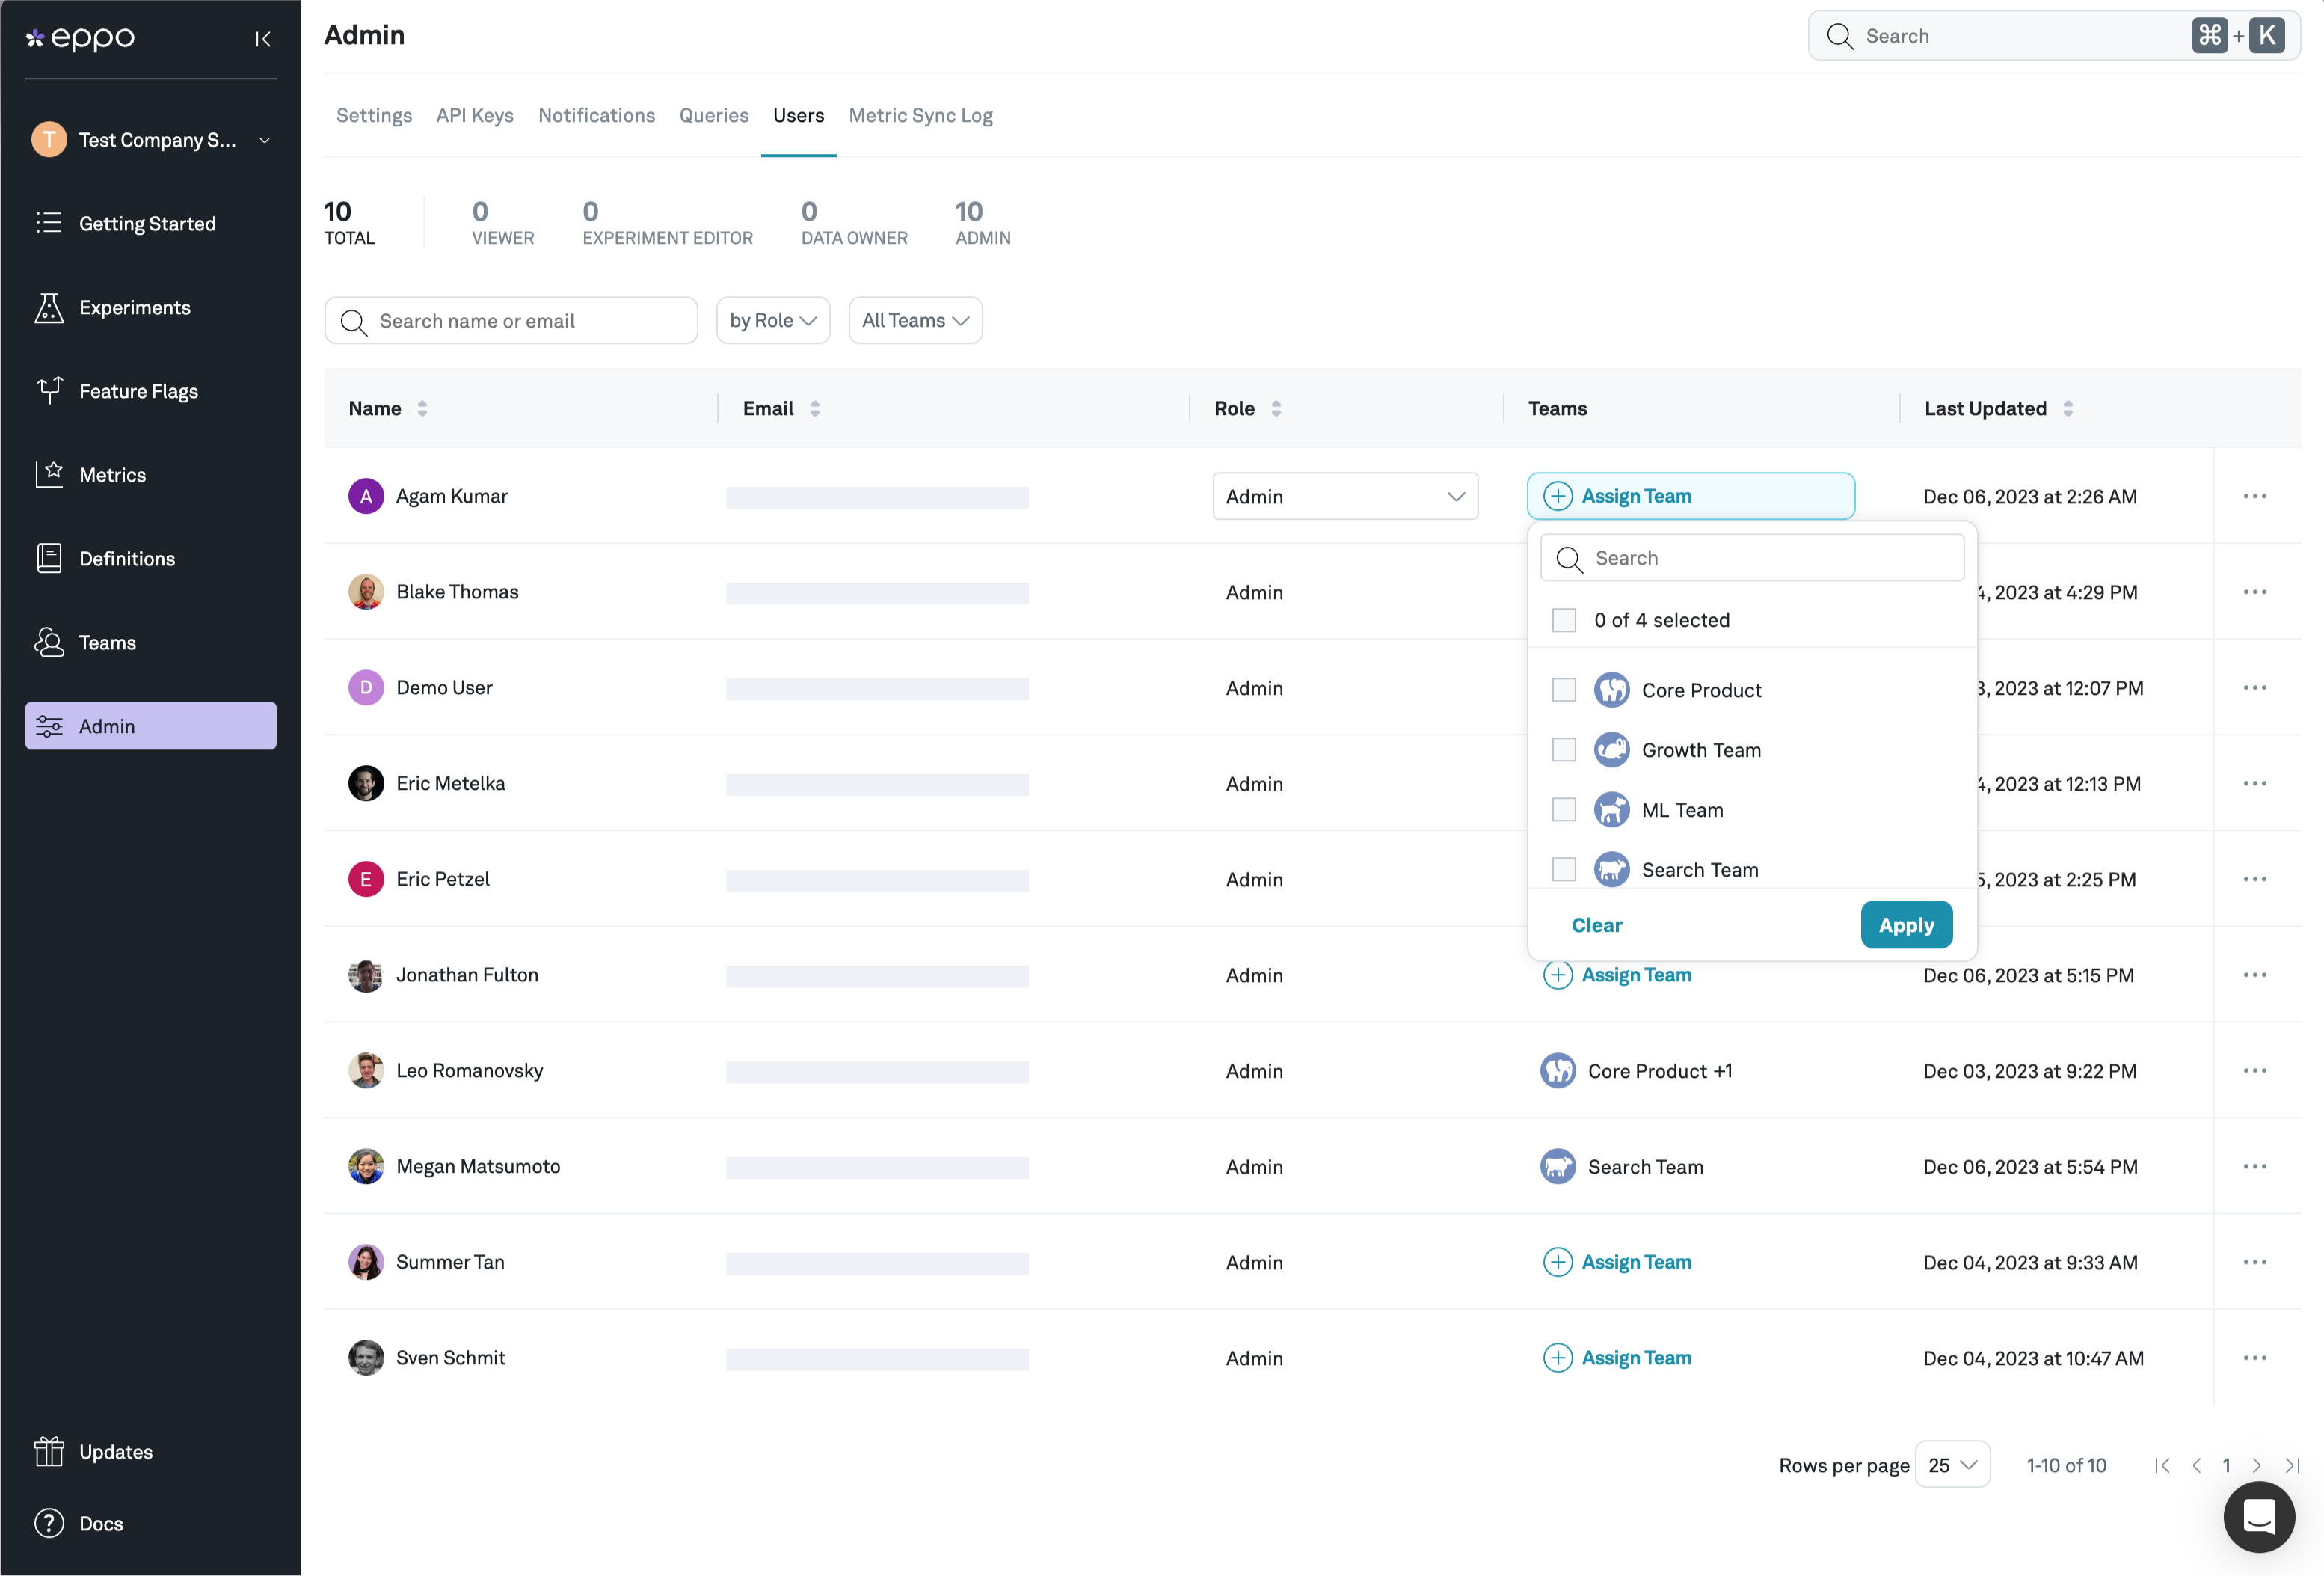Check the Core Product team checkbox
The height and width of the screenshot is (1576, 2324).
[1564, 689]
